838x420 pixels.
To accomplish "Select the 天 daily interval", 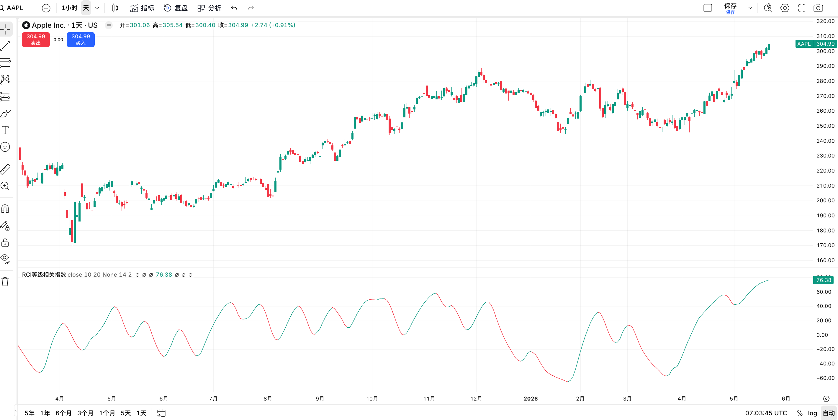I will [x=86, y=8].
